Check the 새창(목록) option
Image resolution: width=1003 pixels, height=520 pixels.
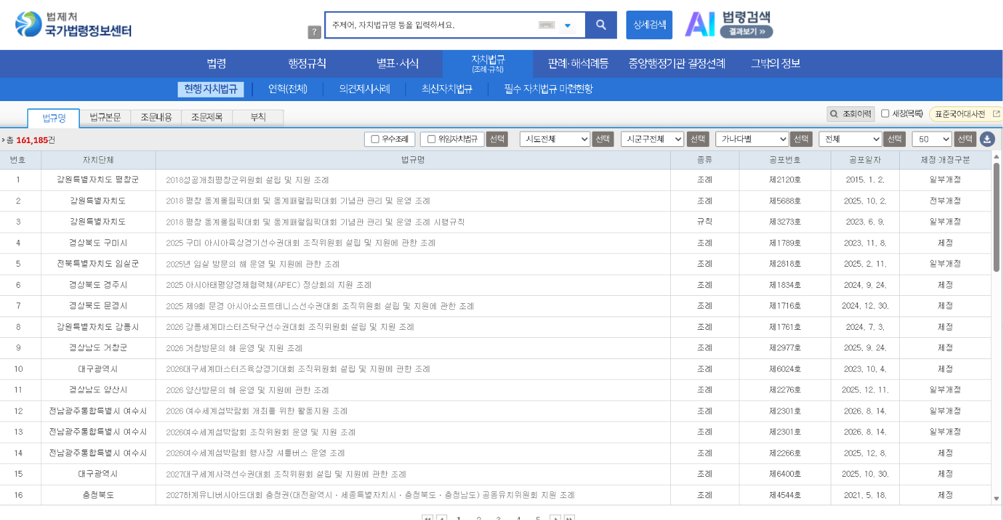[885, 114]
